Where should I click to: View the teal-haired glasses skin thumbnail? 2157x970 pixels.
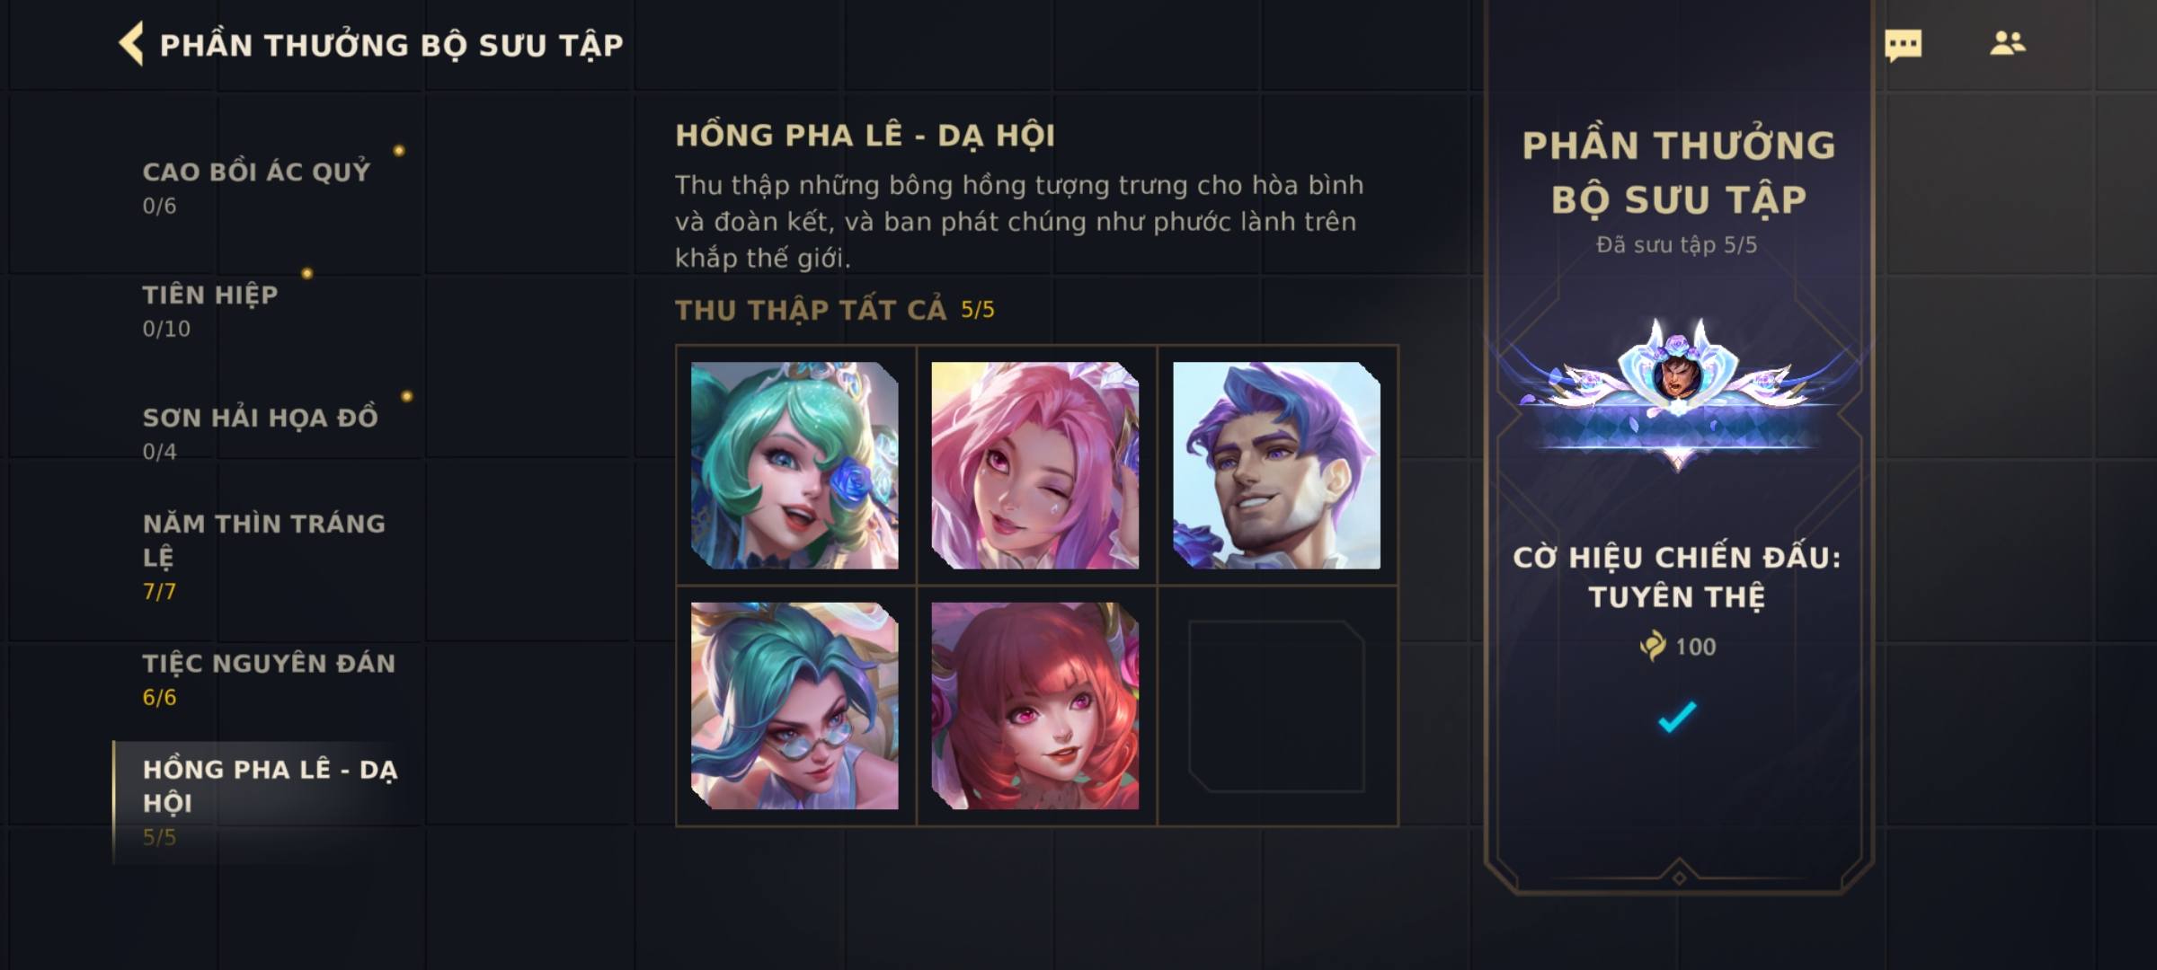[794, 706]
